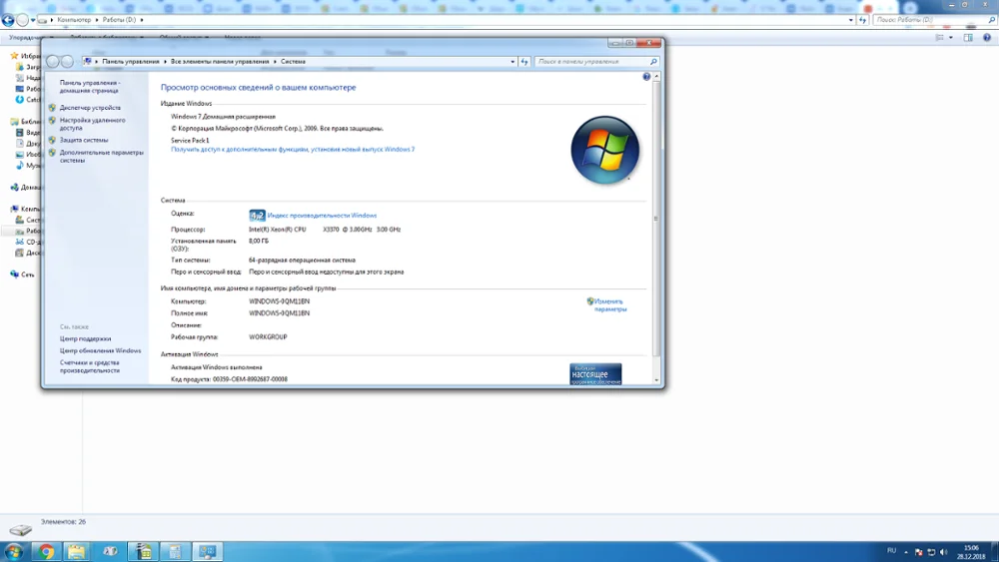
Task: Click scrollbar down arrow in System window
Action: tap(656, 380)
